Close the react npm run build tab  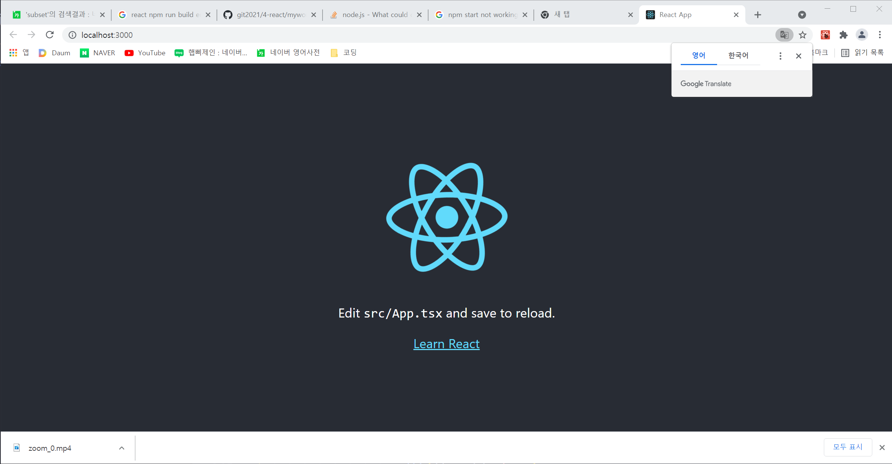pyautogui.click(x=208, y=15)
